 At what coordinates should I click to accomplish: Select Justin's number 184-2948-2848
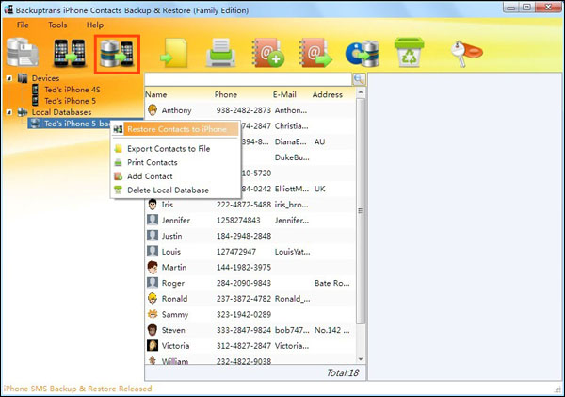[x=244, y=236]
